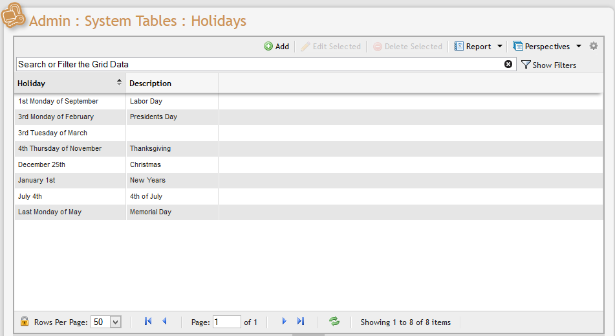
Task: Go to first page arrow
Action: [x=148, y=321]
